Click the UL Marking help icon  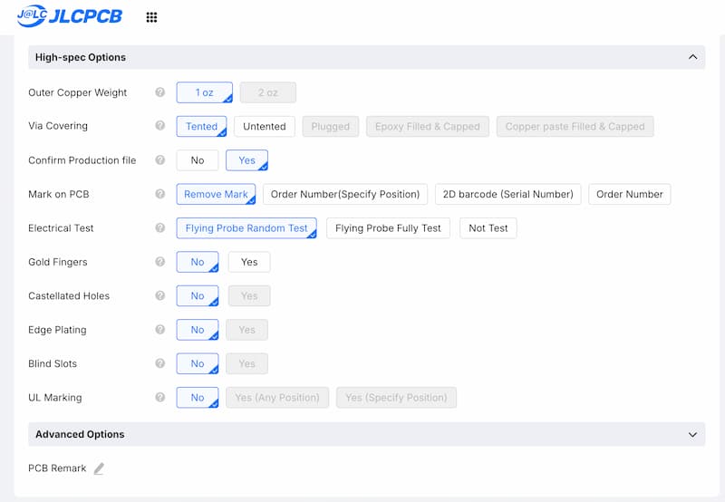[x=160, y=398]
